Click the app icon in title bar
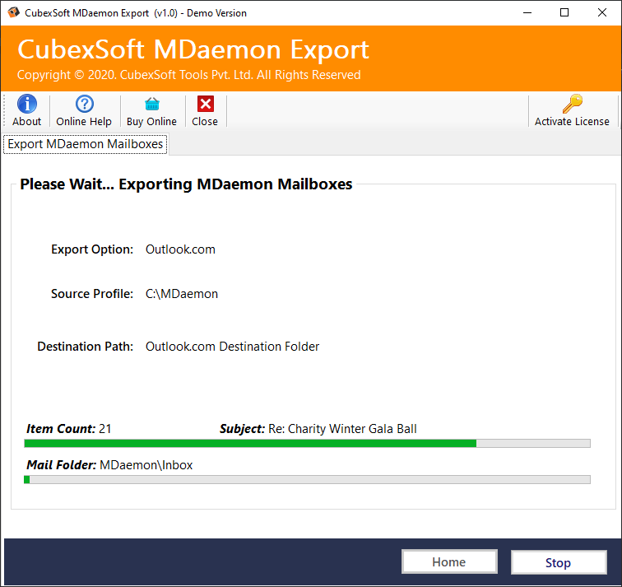The image size is (622, 587). 12,13
